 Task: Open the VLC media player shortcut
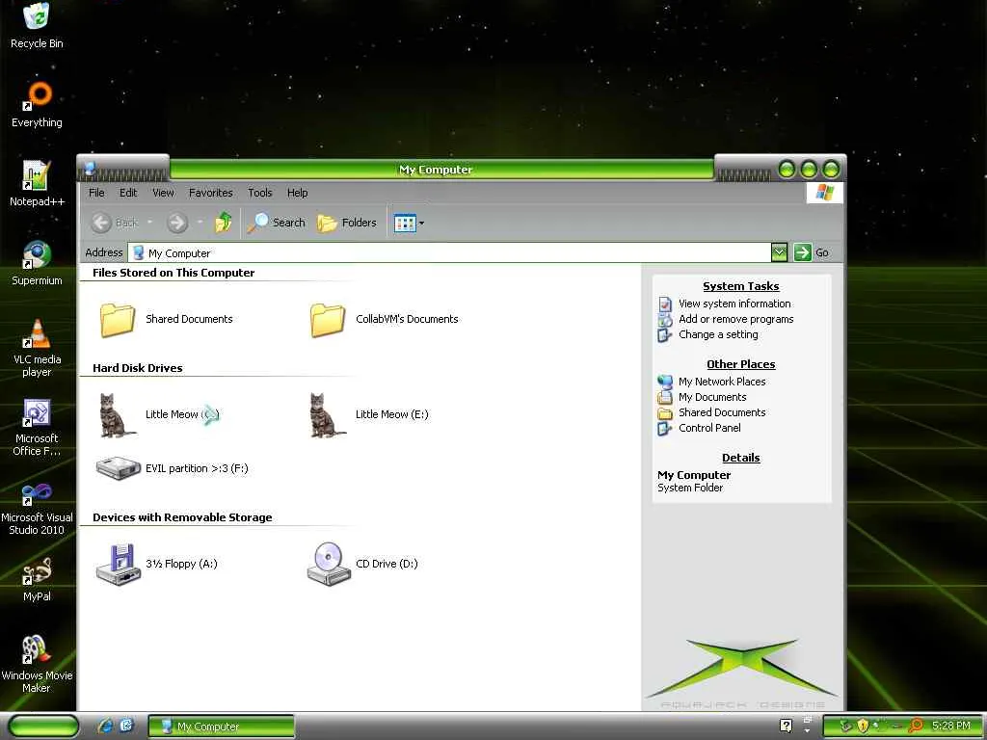click(x=37, y=348)
